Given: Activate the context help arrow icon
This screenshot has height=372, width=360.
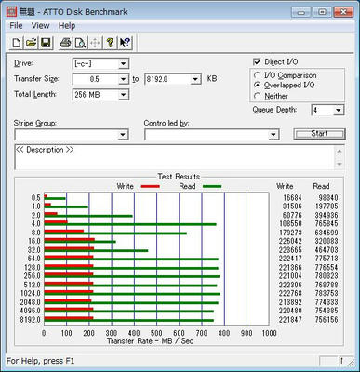Looking at the screenshot, I should coord(125,43).
